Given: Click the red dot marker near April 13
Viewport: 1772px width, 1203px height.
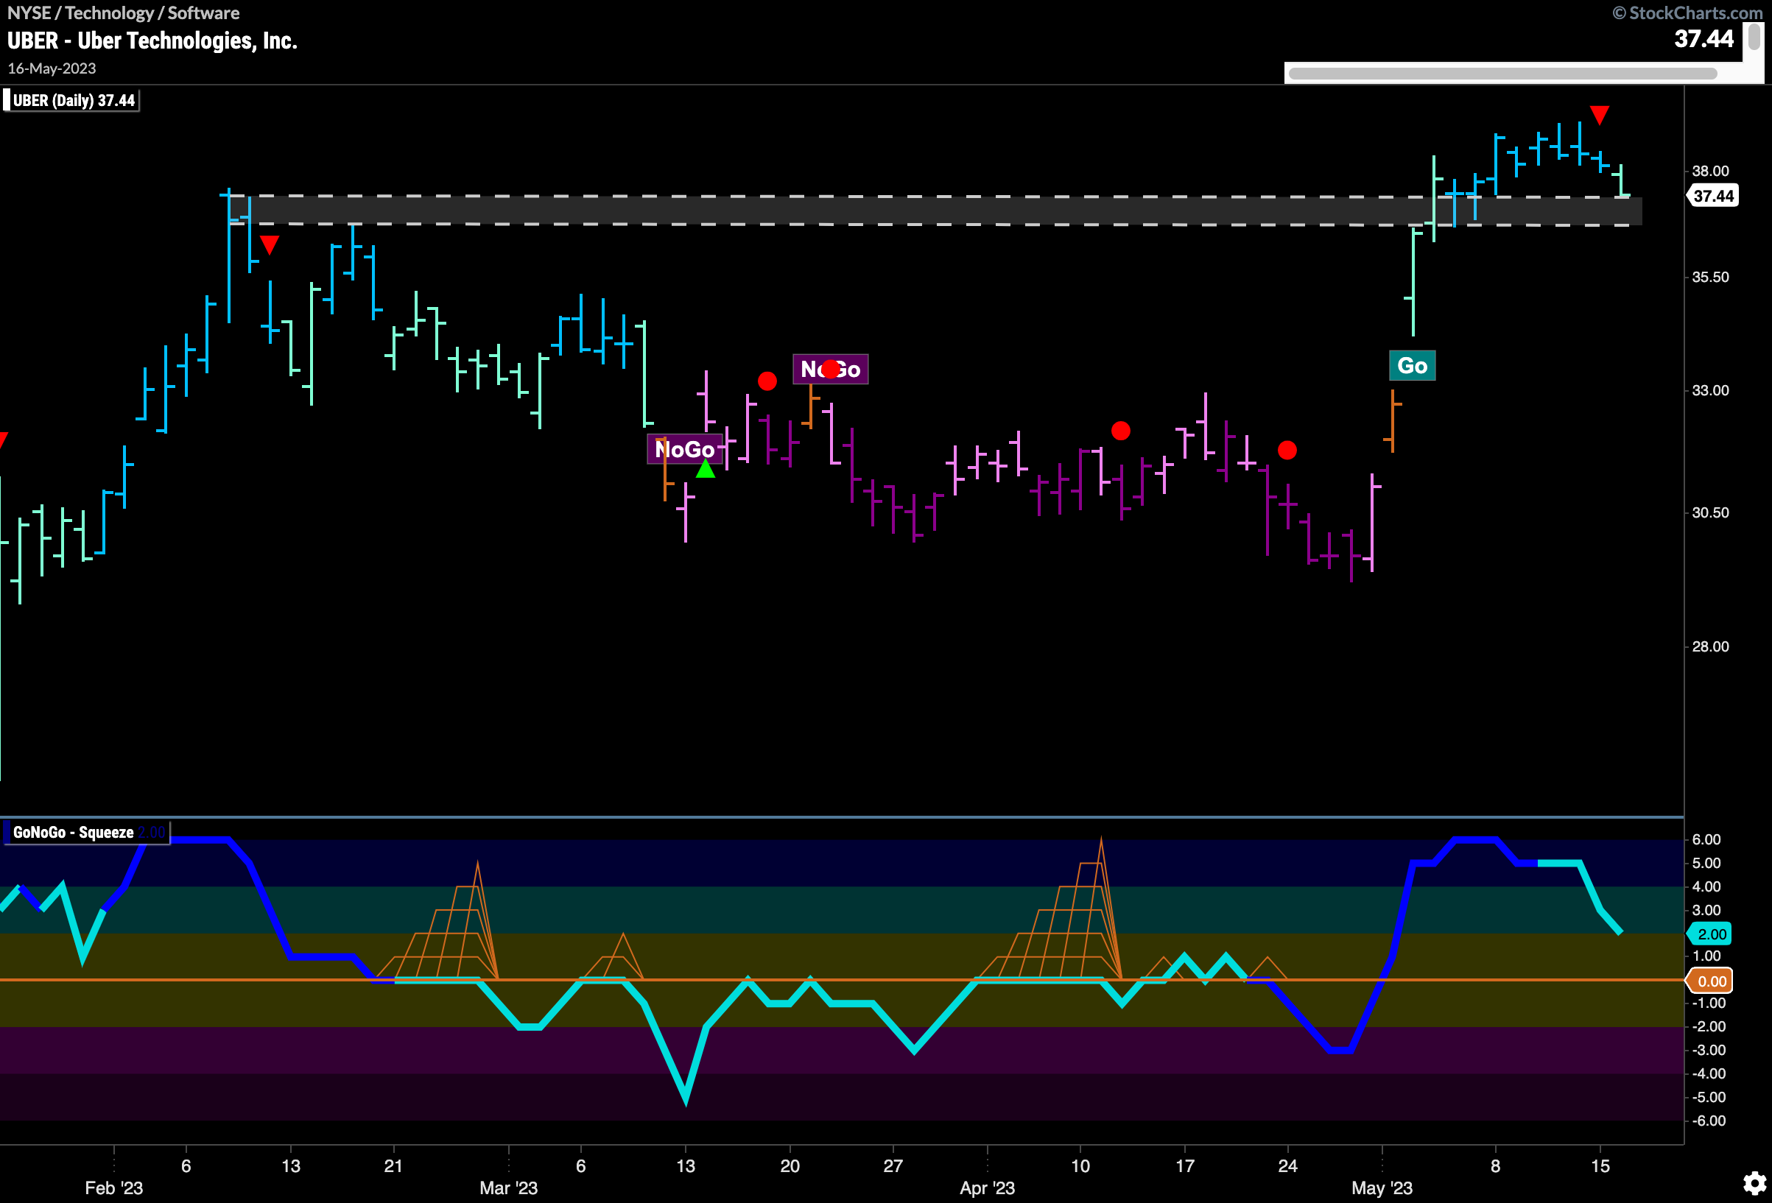Looking at the screenshot, I should coord(1121,431).
